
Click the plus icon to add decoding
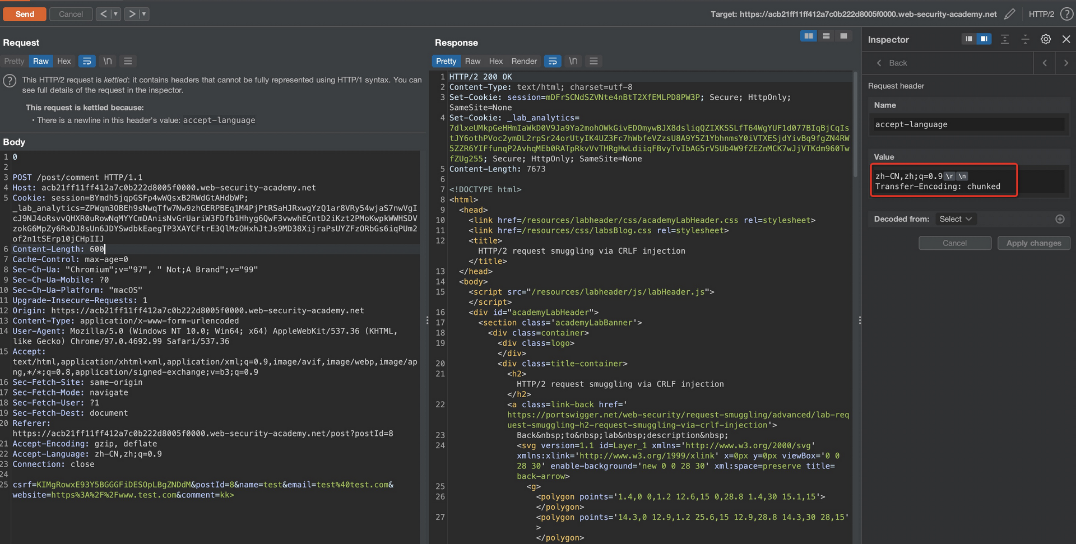point(1060,219)
